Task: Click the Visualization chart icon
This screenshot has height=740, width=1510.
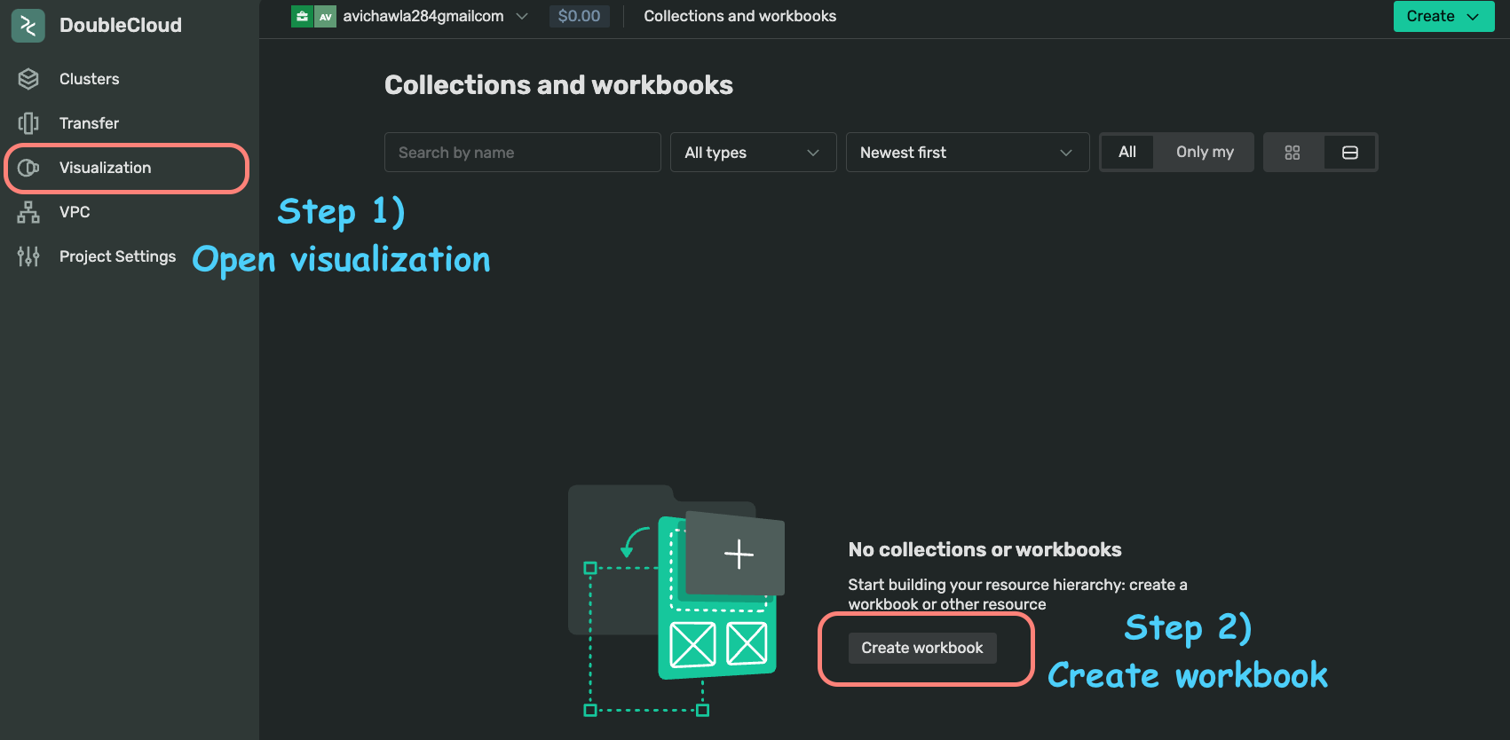Action: (x=28, y=168)
